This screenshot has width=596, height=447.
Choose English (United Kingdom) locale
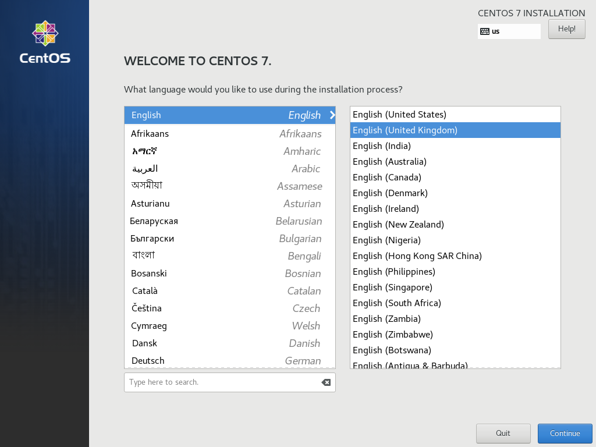pyautogui.click(x=455, y=130)
